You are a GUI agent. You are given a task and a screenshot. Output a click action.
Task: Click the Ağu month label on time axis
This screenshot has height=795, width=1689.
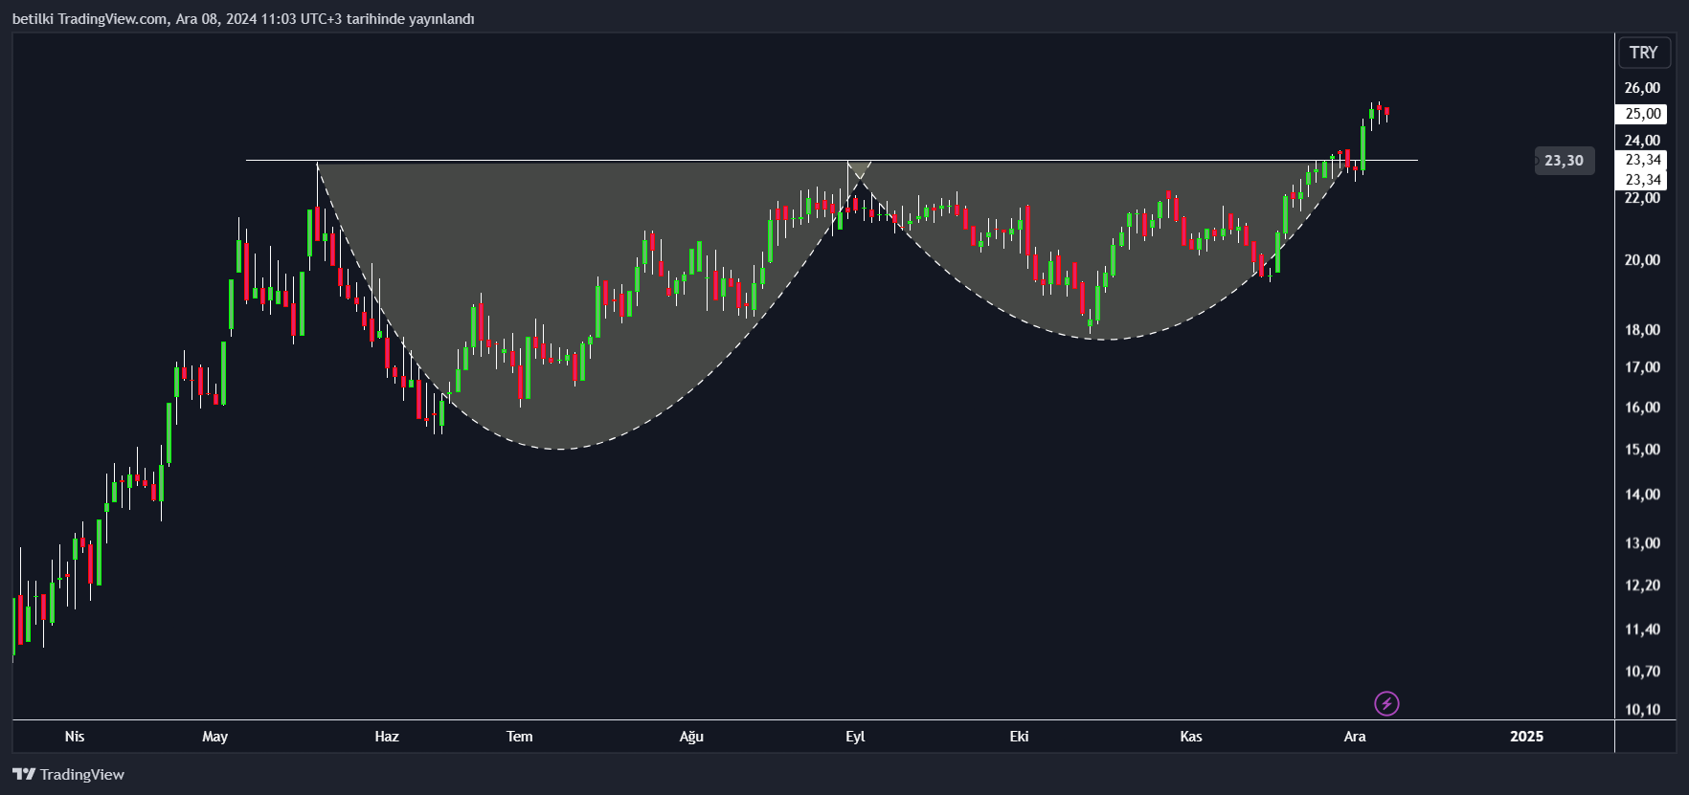click(x=691, y=737)
